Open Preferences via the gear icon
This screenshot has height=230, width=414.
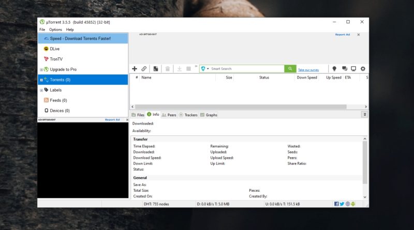pyautogui.click(x=363, y=69)
